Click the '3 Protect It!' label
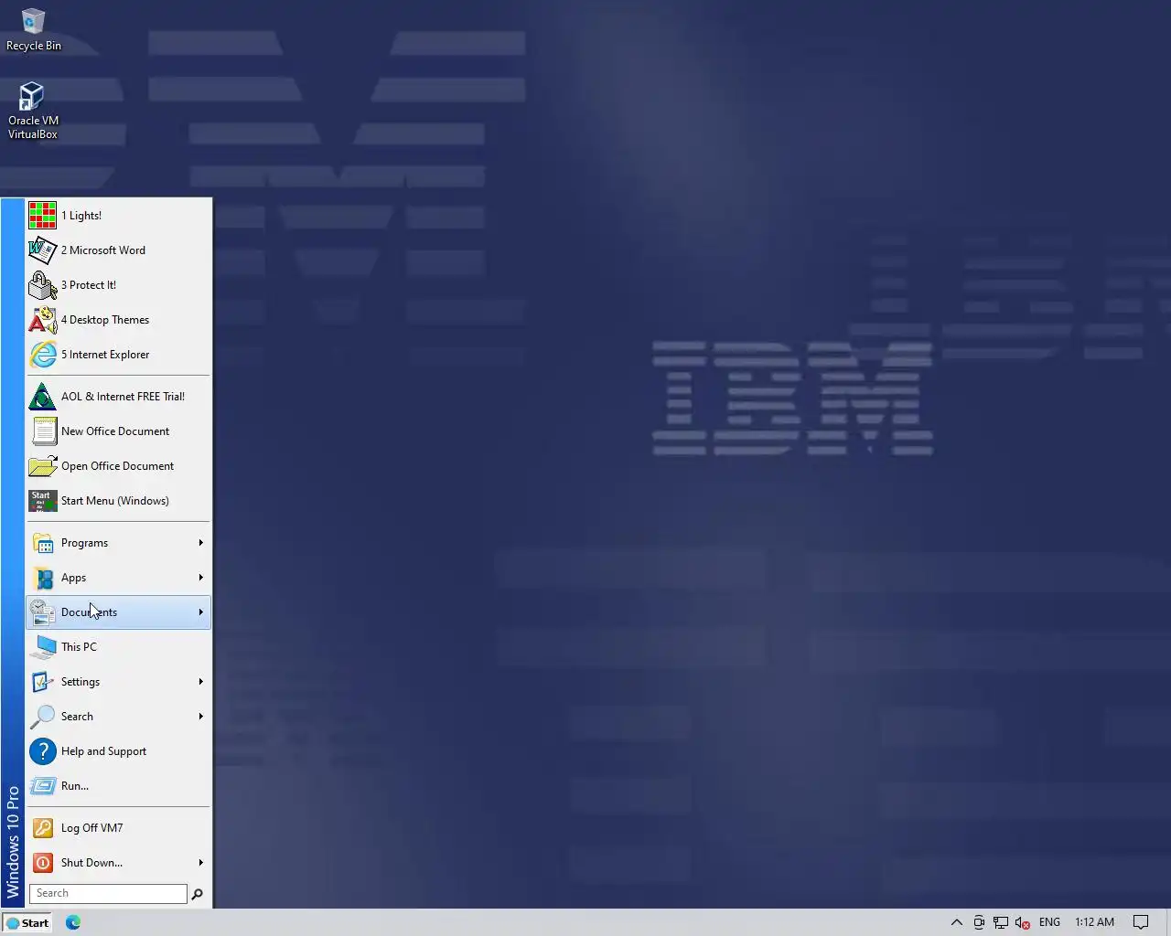This screenshot has height=936, width=1171. pos(89,285)
